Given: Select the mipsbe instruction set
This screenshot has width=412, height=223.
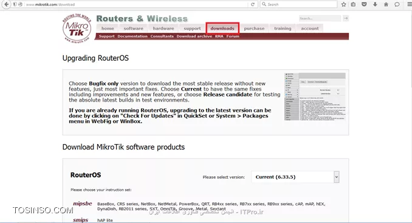Looking at the screenshot, I should [x=83, y=204].
